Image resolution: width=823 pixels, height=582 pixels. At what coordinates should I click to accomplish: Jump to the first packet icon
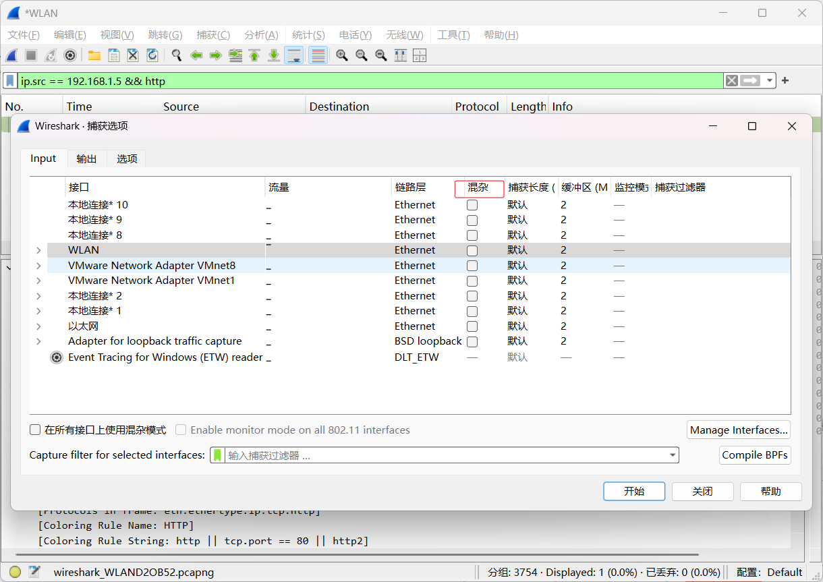click(x=254, y=55)
